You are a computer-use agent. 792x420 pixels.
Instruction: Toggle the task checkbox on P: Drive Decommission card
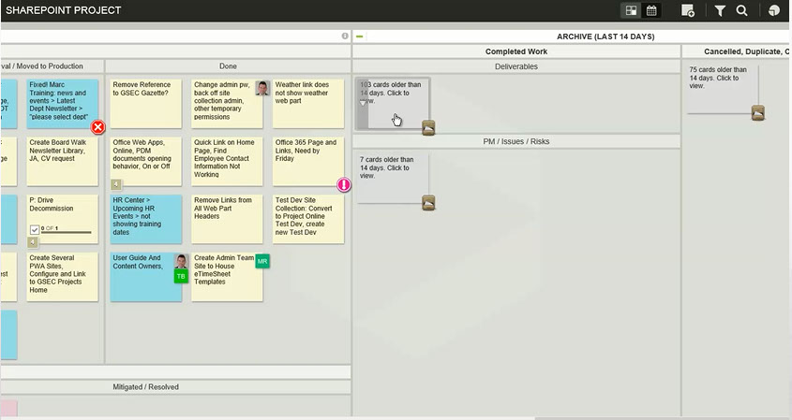pos(35,229)
